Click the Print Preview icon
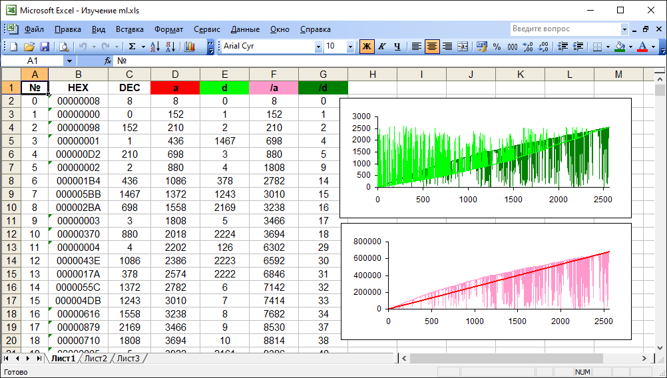The width and height of the screenshot is (667, 378). click(64, 47)
